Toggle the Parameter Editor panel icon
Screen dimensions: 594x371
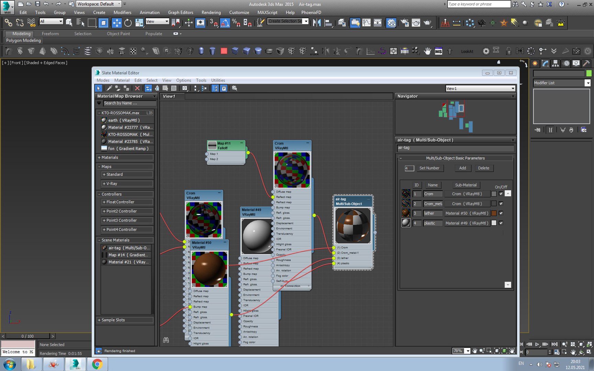coord(224,88)
